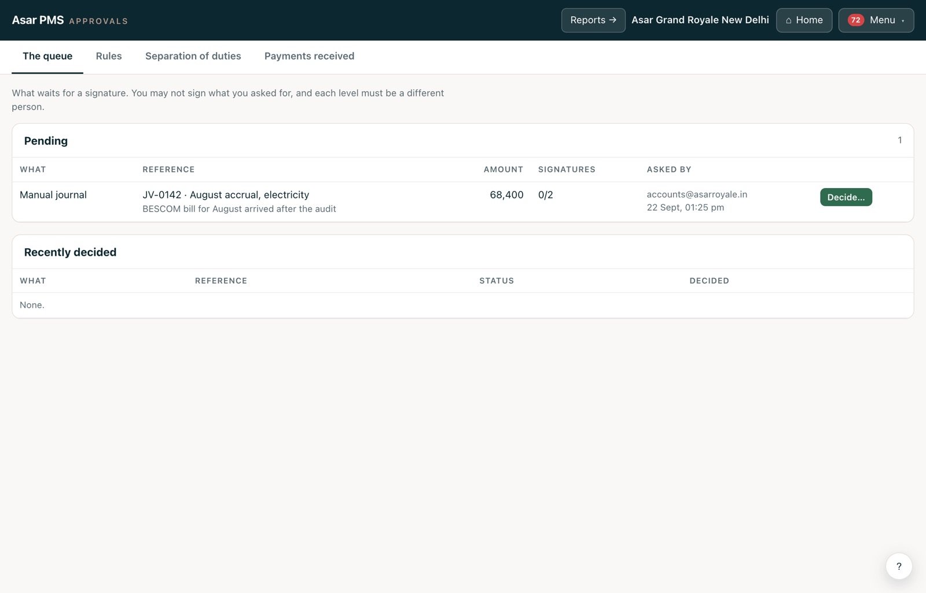Expand the Menu dropdown
Screen dimensions: 926x593
point(876,20)
